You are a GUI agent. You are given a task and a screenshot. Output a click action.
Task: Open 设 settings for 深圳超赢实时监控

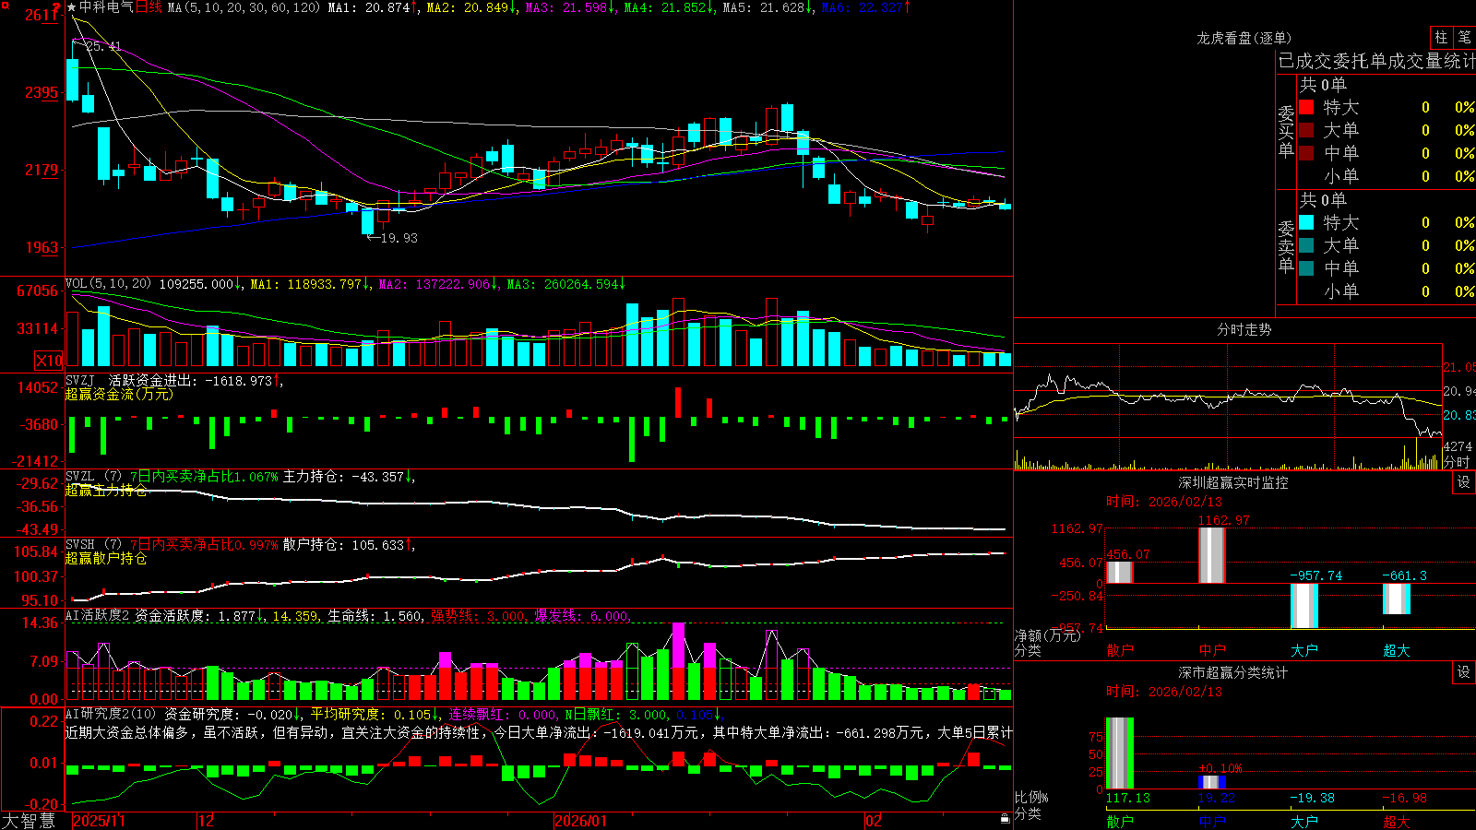[x=1464, y=482]
